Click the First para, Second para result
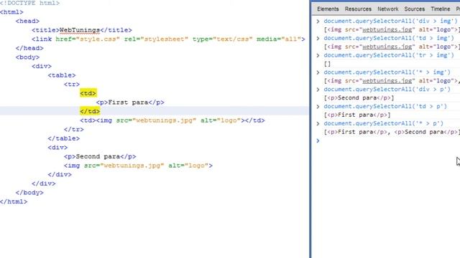The image size is (460, 258). point(392,132)
